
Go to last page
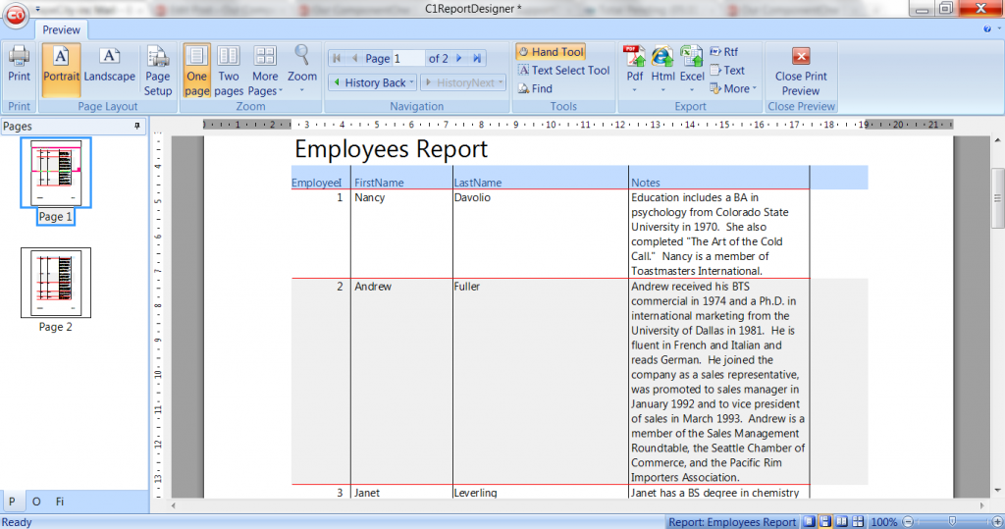477,58
